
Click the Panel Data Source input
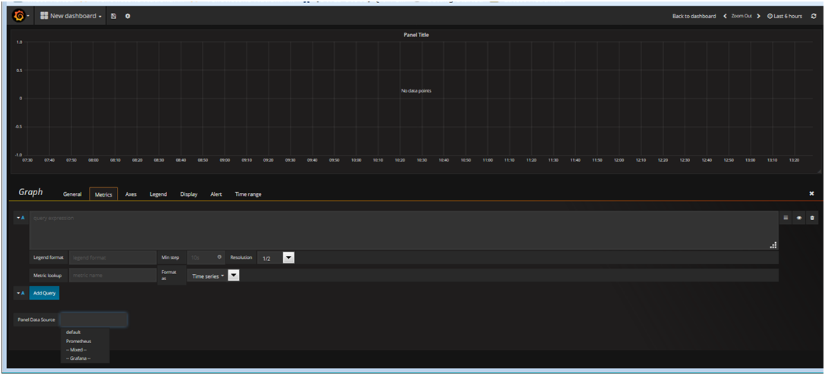point(93,320)
